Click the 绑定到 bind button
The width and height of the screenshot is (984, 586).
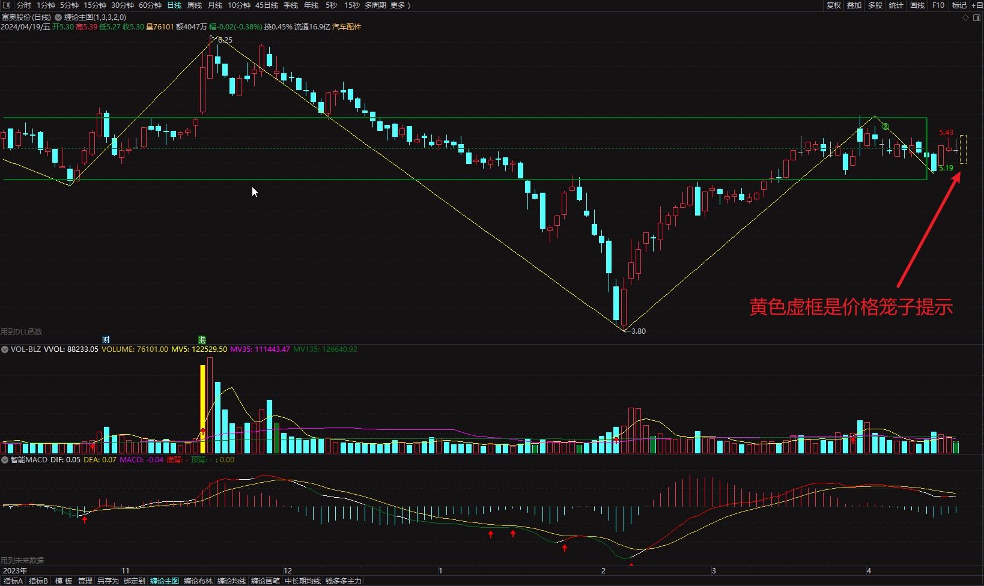(x=135, y=581)
